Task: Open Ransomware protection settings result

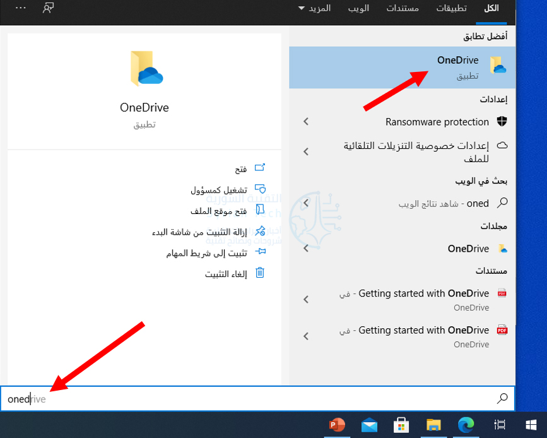Action: tap(437, 122)
